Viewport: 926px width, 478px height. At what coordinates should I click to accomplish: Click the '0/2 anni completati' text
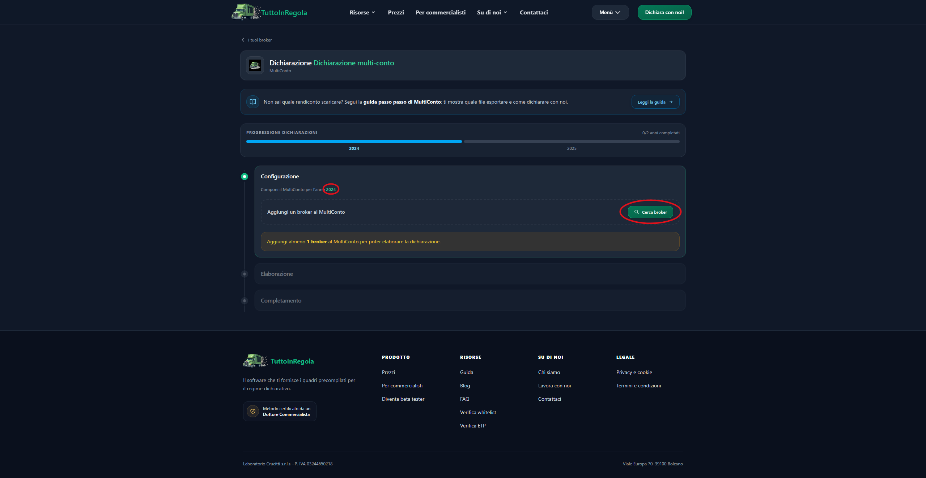click(x=660, y=133)
